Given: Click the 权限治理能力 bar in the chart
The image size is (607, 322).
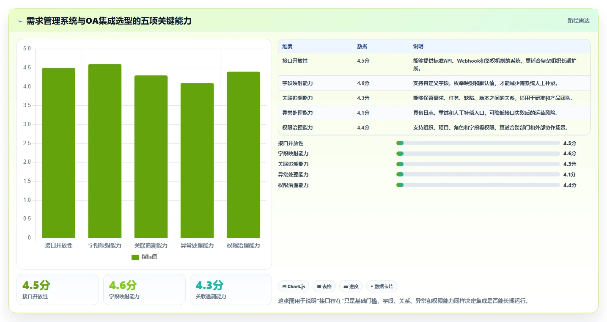Looking at the screenshot, I should [243, 155].
